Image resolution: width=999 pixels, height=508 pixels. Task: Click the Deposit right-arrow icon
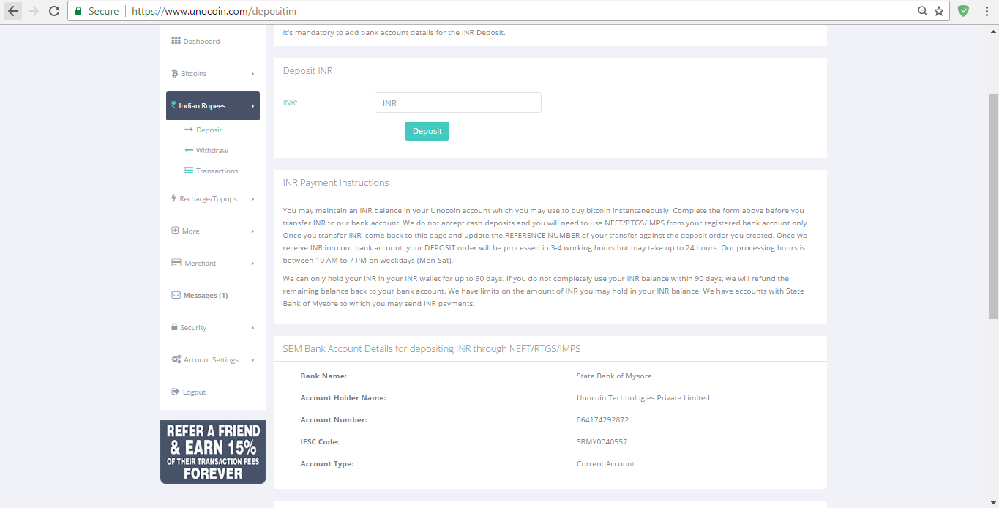pyautogui.click(x=189, y=130)
